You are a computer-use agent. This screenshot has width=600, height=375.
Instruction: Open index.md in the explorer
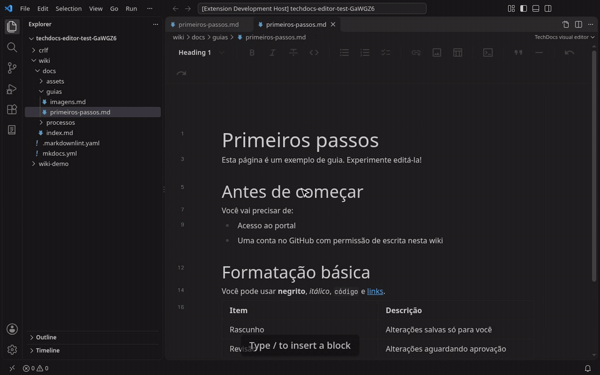click(92, 132)
